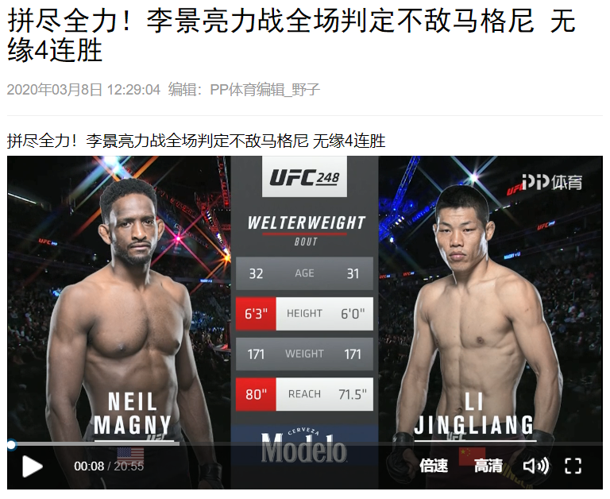Viewport: 610px width, 499px height.
Task: Click the Modelo sponsor logo
Action: click(x=304, y=446)
